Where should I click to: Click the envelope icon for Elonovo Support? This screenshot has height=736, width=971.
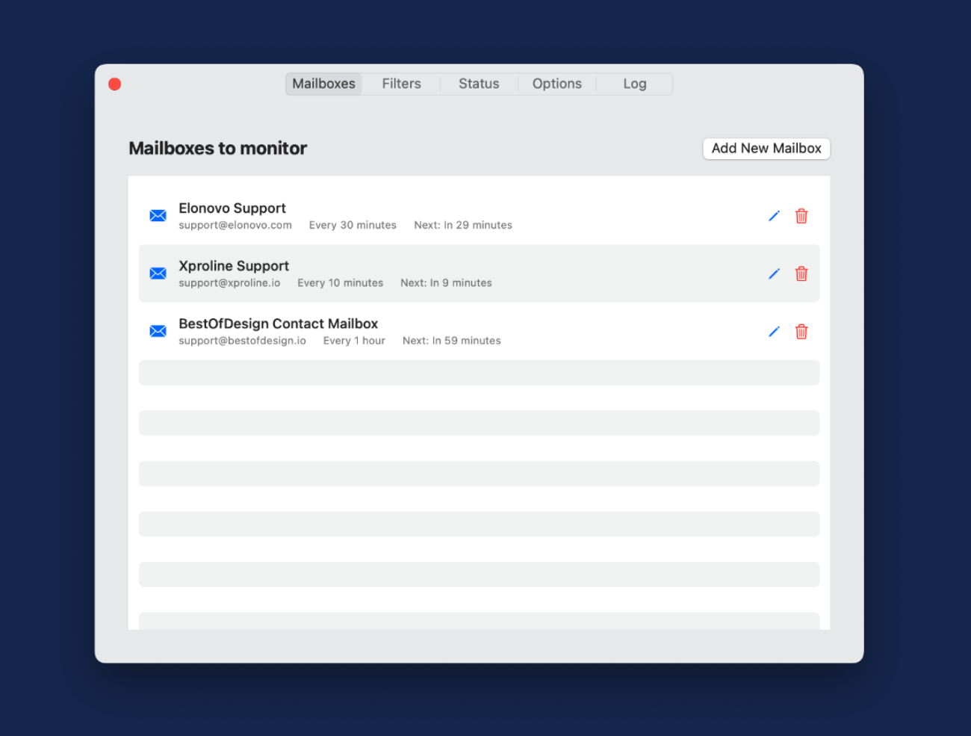[x=158, y=216]
